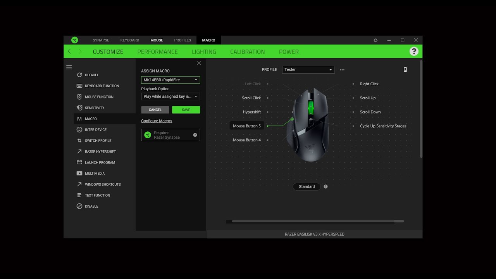496x279 pixels.
Task: Open profile options three-dot menu
Action: coord(342,70)
